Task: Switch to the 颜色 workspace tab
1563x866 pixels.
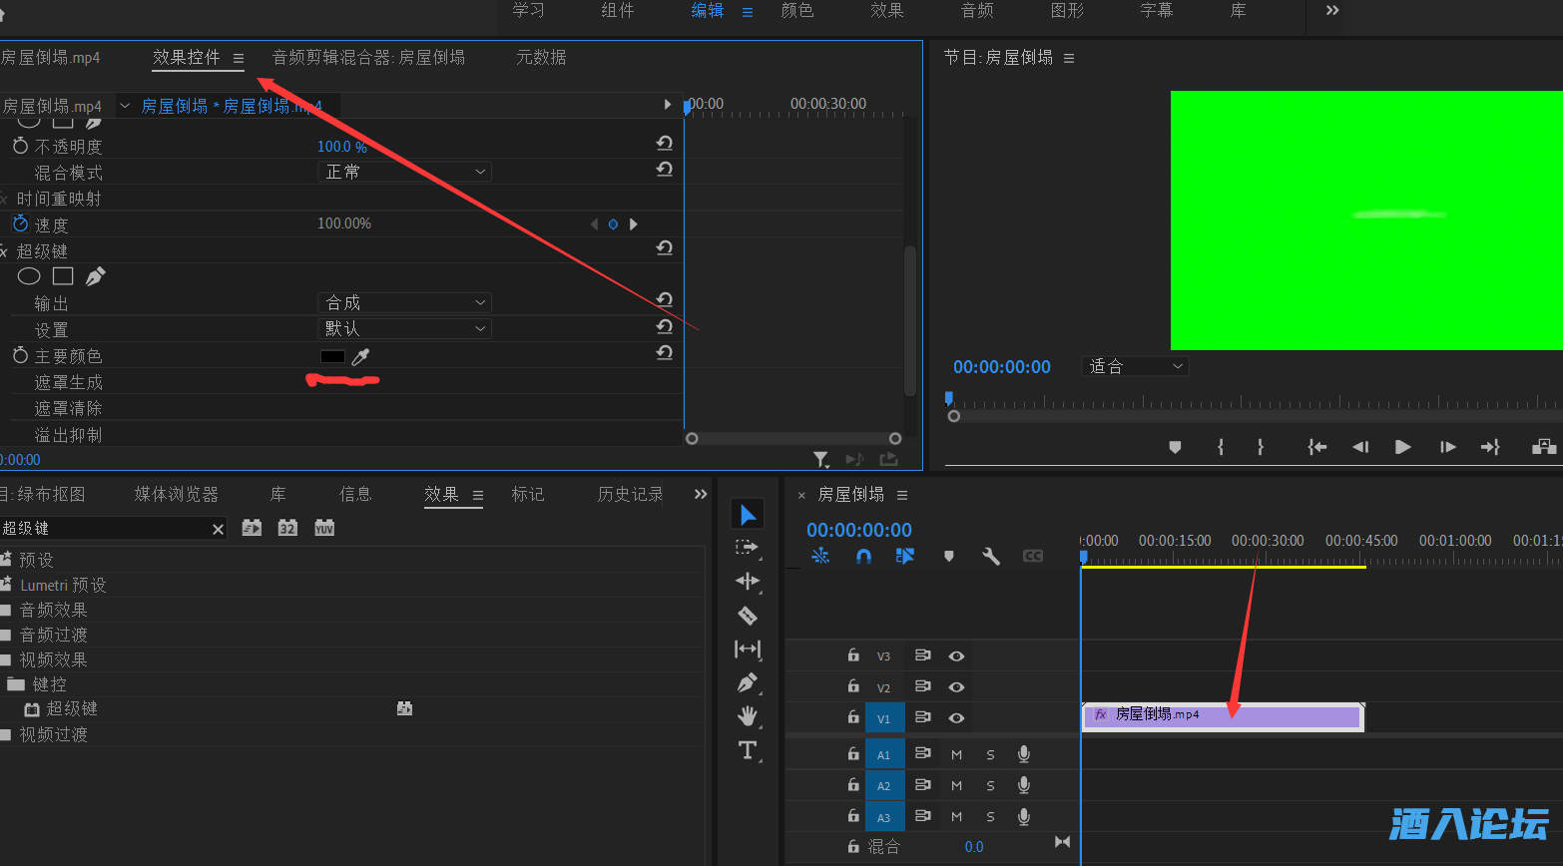Action: click(796, 11)
